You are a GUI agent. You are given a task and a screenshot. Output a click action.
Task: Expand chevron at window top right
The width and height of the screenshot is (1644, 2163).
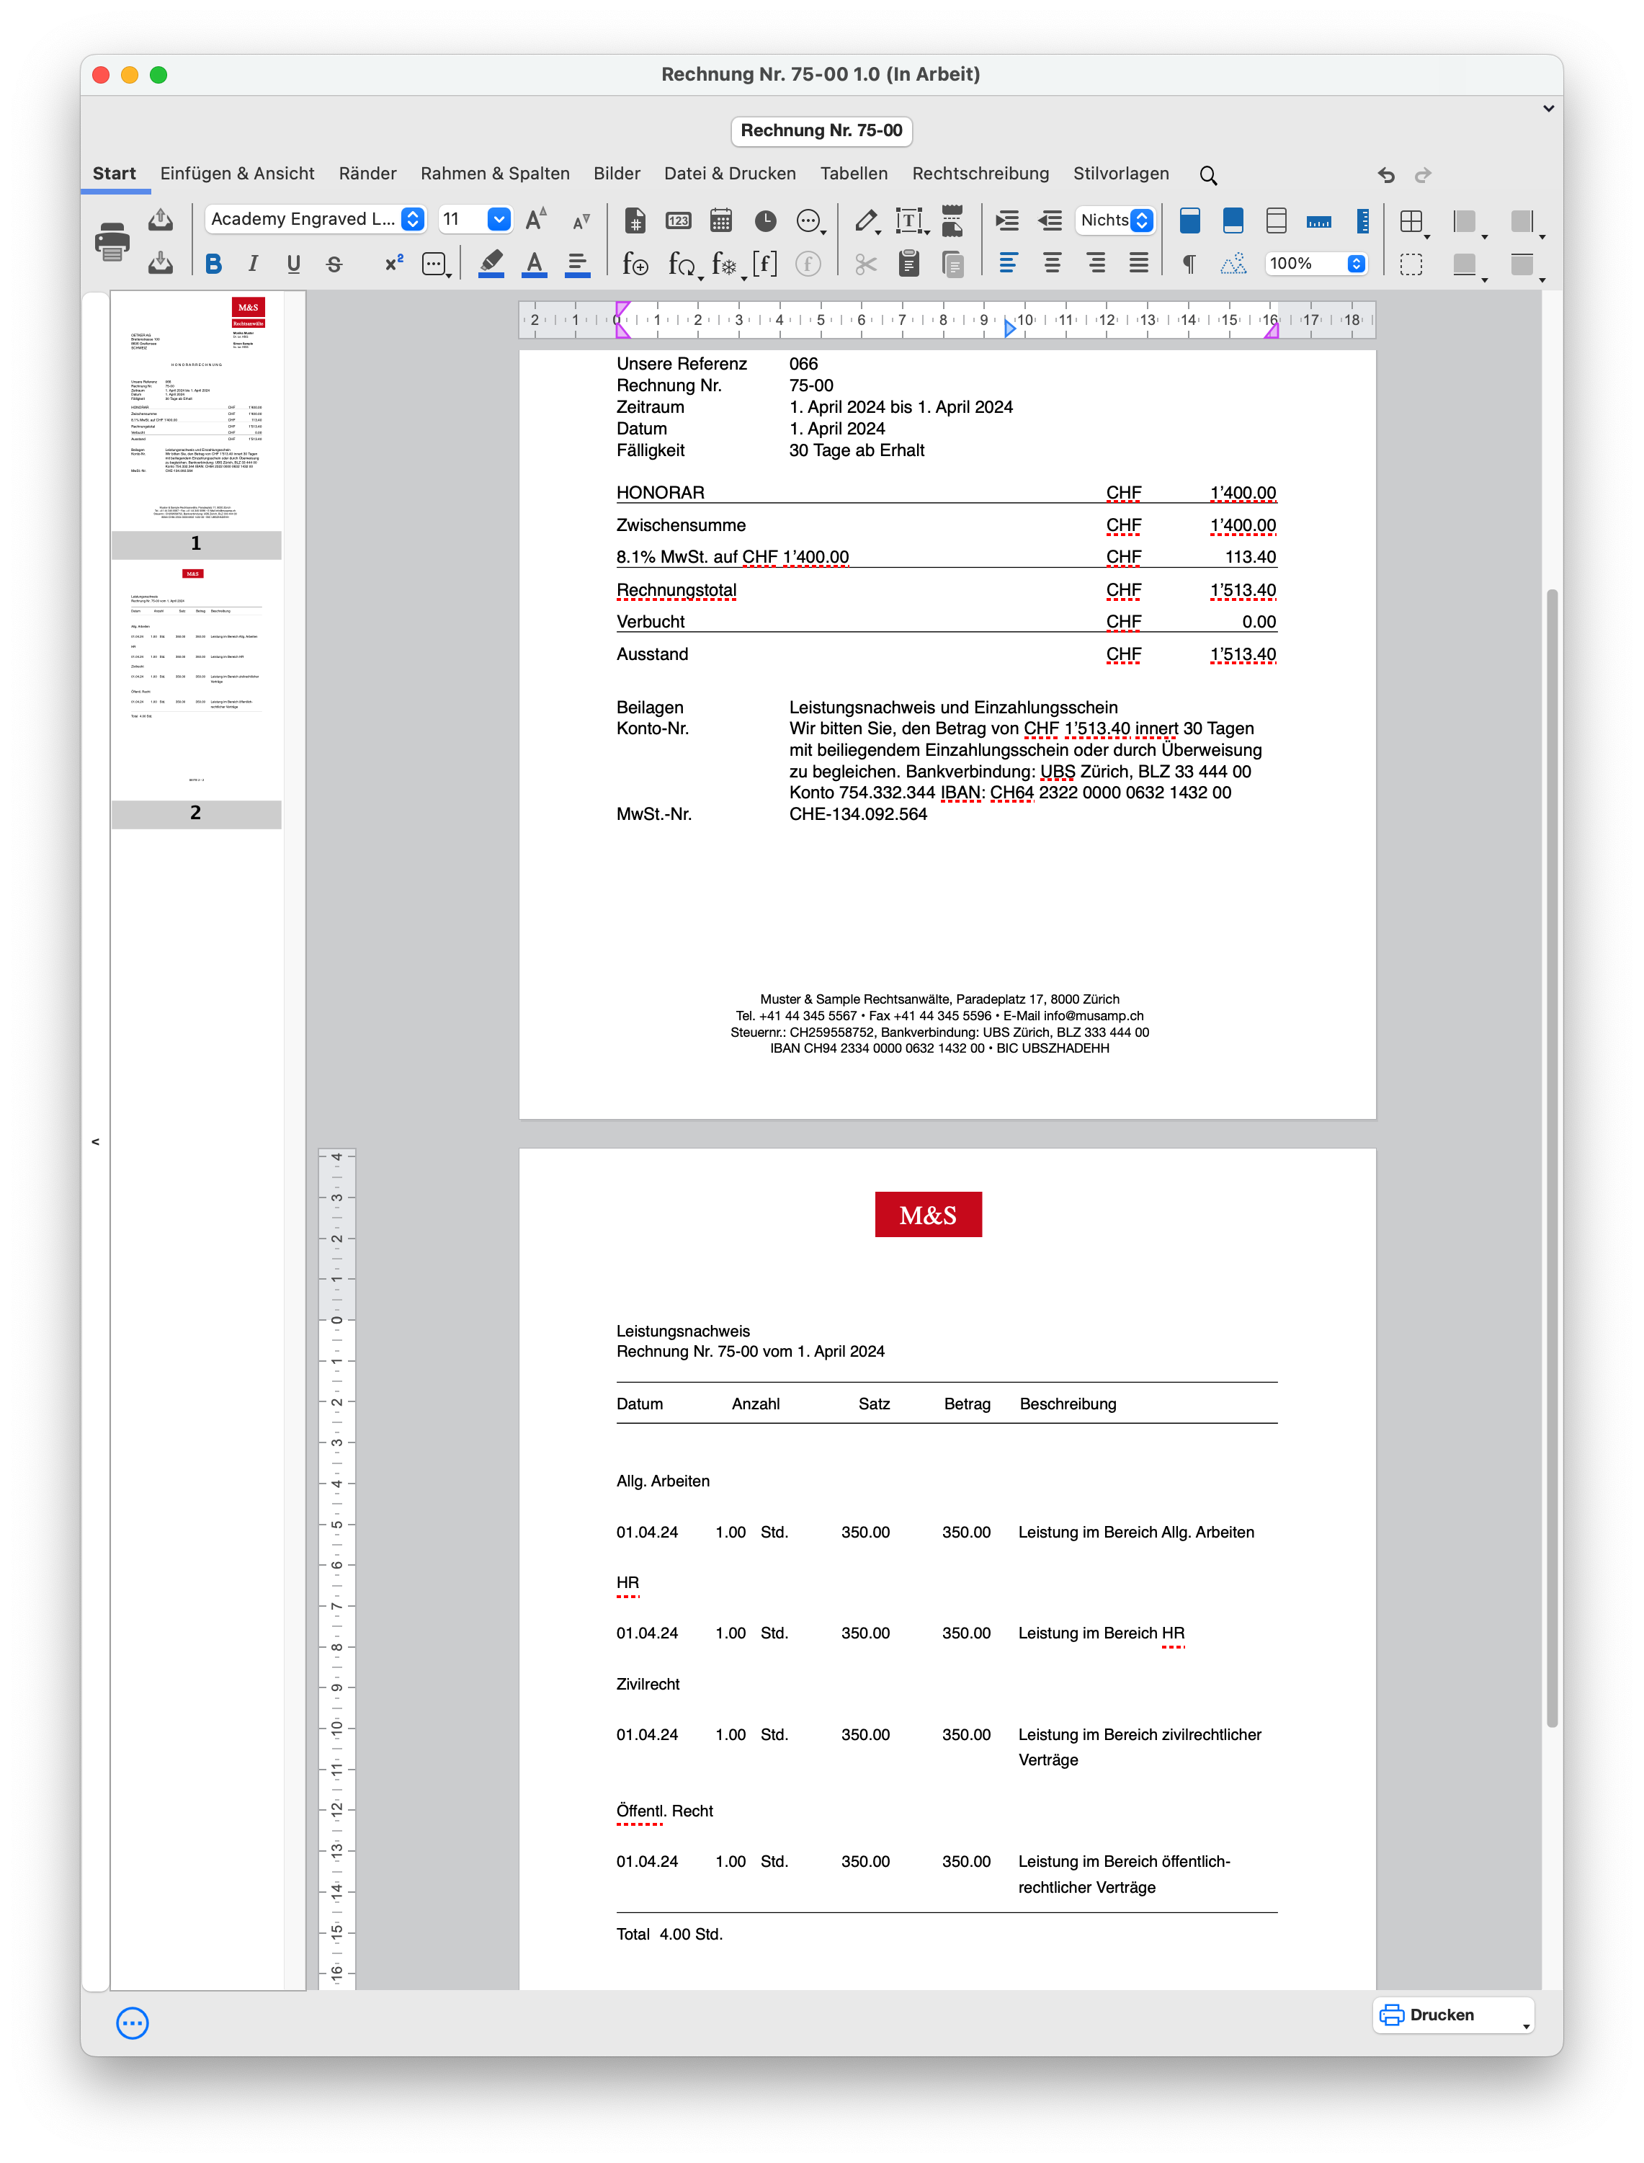[1548, 109]
